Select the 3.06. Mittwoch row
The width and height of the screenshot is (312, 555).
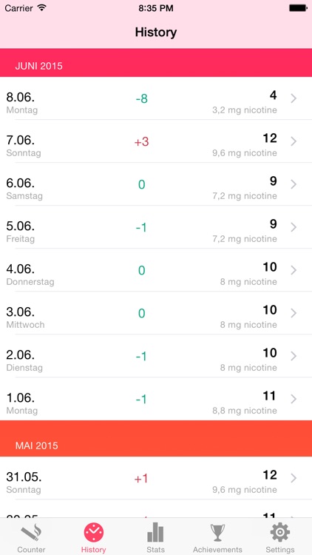click(156, 313)
